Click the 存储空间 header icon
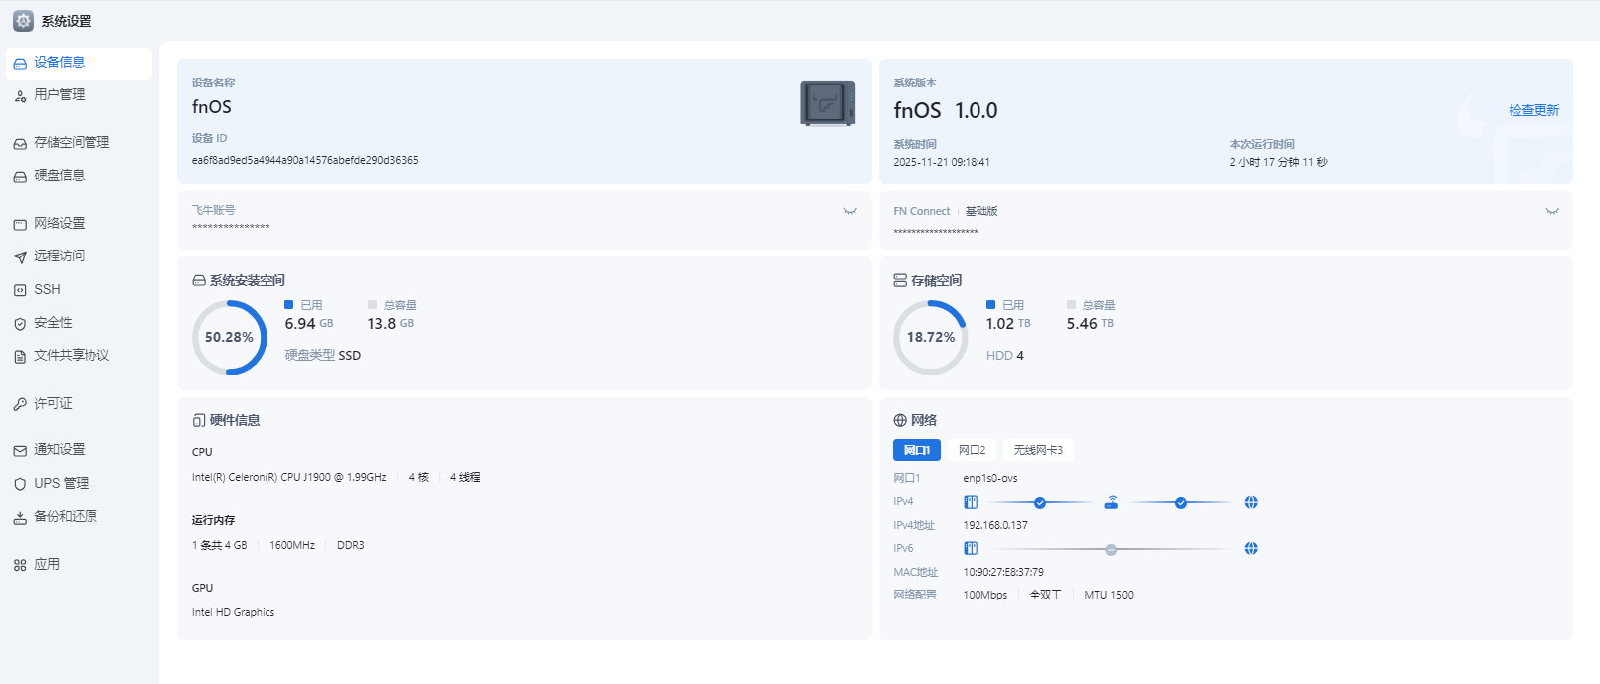This screenshot has height=684, width=1600. coord(900,281)
